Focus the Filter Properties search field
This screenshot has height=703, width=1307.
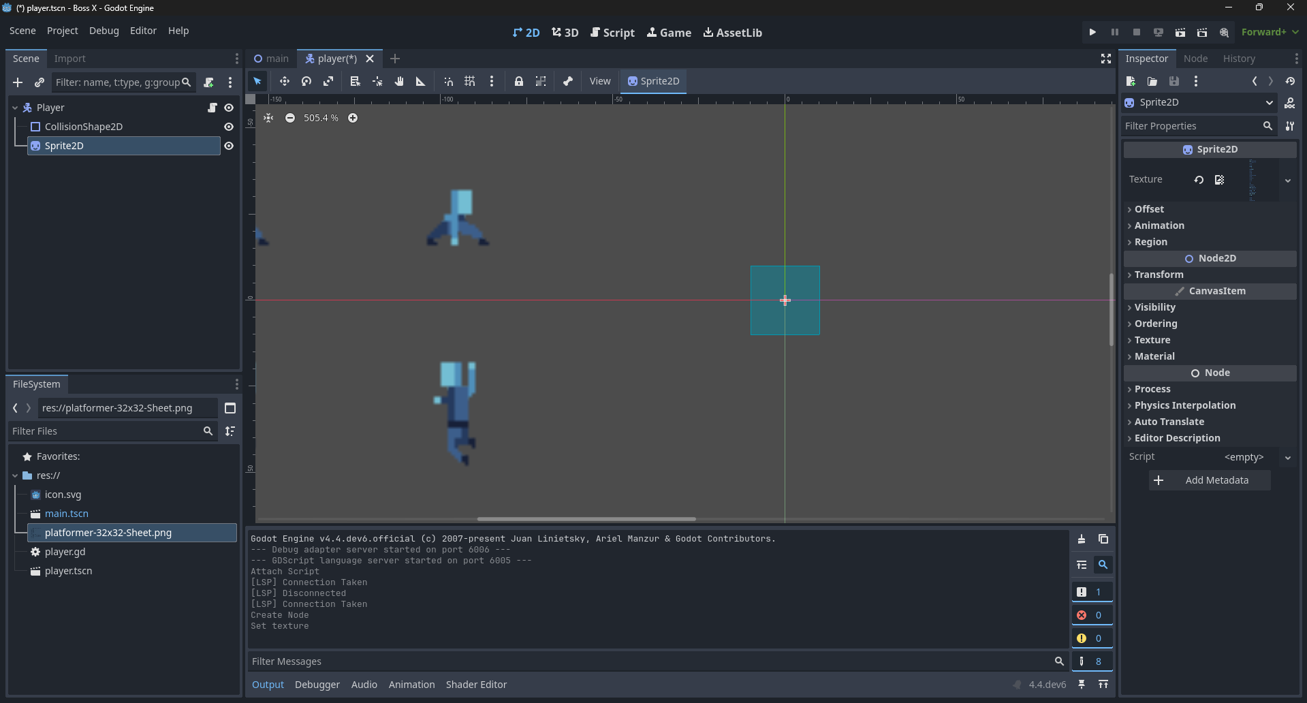pyautogui.click(x=1199, y=126)
